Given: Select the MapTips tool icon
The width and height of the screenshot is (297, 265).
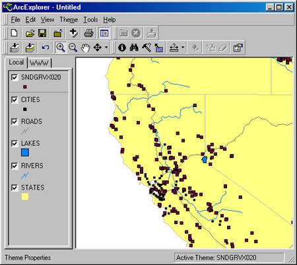Looking at the screenshot, I should (x=158, y=48).
